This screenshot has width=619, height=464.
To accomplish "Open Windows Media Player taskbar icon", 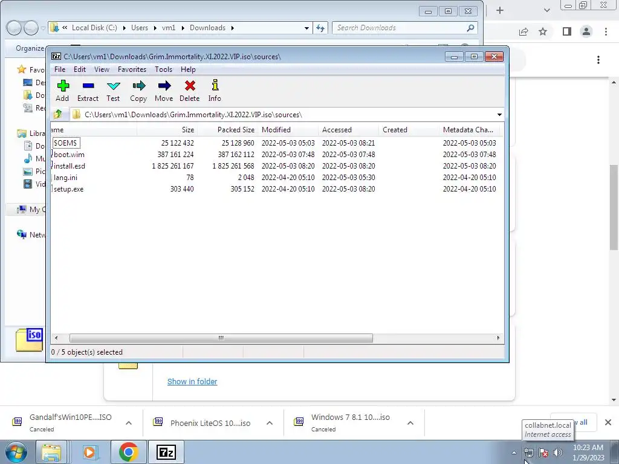I will (89, 452).
